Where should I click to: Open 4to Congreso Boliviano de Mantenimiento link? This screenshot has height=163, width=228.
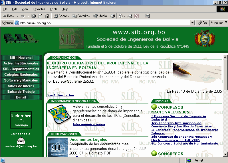pyautogui.click(x=185, y=143)
